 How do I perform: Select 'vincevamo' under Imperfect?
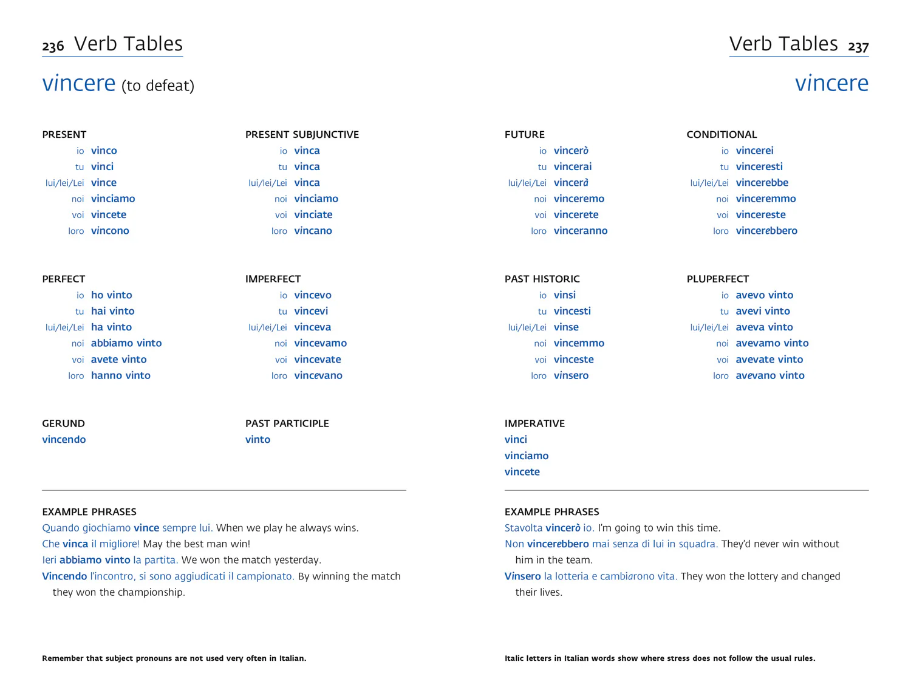321,343
